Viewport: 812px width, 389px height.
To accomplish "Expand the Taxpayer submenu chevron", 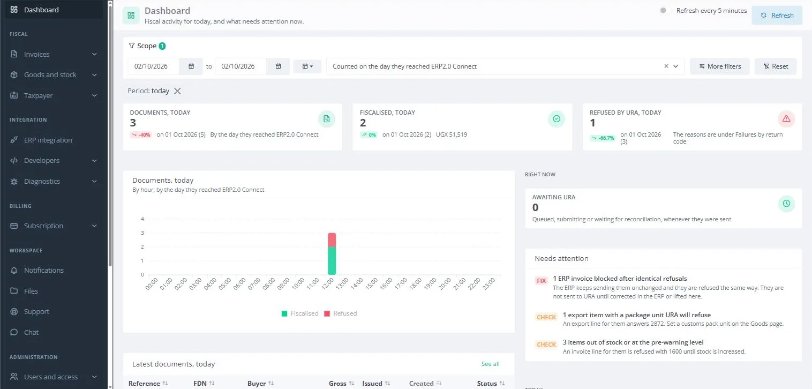I will point(94,95).
